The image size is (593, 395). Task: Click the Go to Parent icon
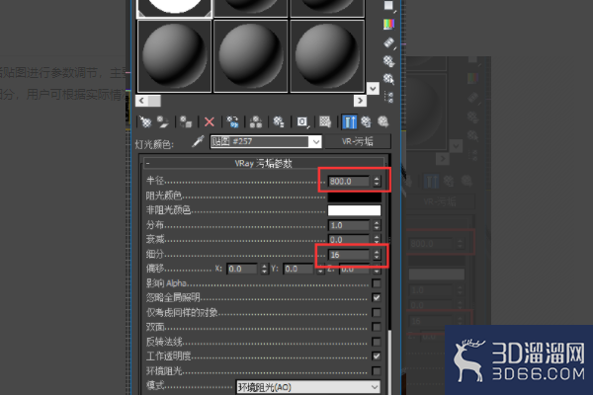(x=366, y=121)
